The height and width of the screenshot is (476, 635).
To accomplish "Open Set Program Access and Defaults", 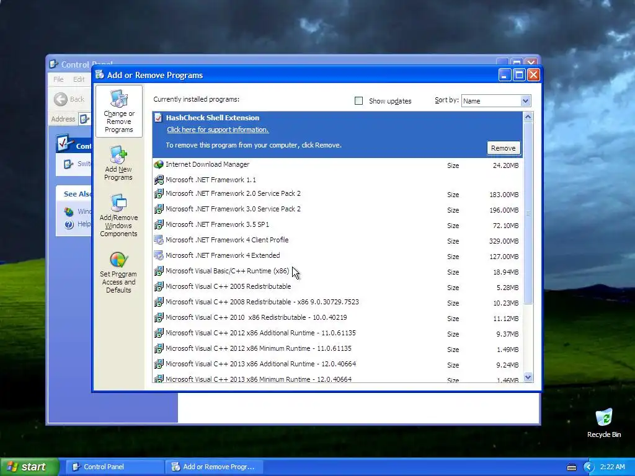I will [x=118, y=273].
